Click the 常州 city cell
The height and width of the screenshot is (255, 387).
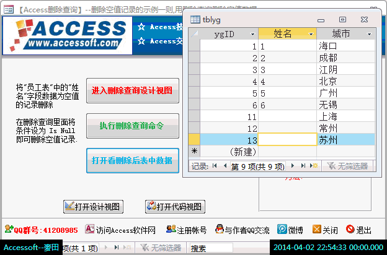tap(345, 128)
